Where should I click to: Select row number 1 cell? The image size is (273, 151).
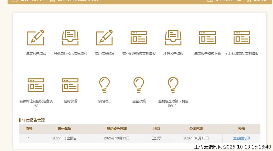tap(29, 138)
